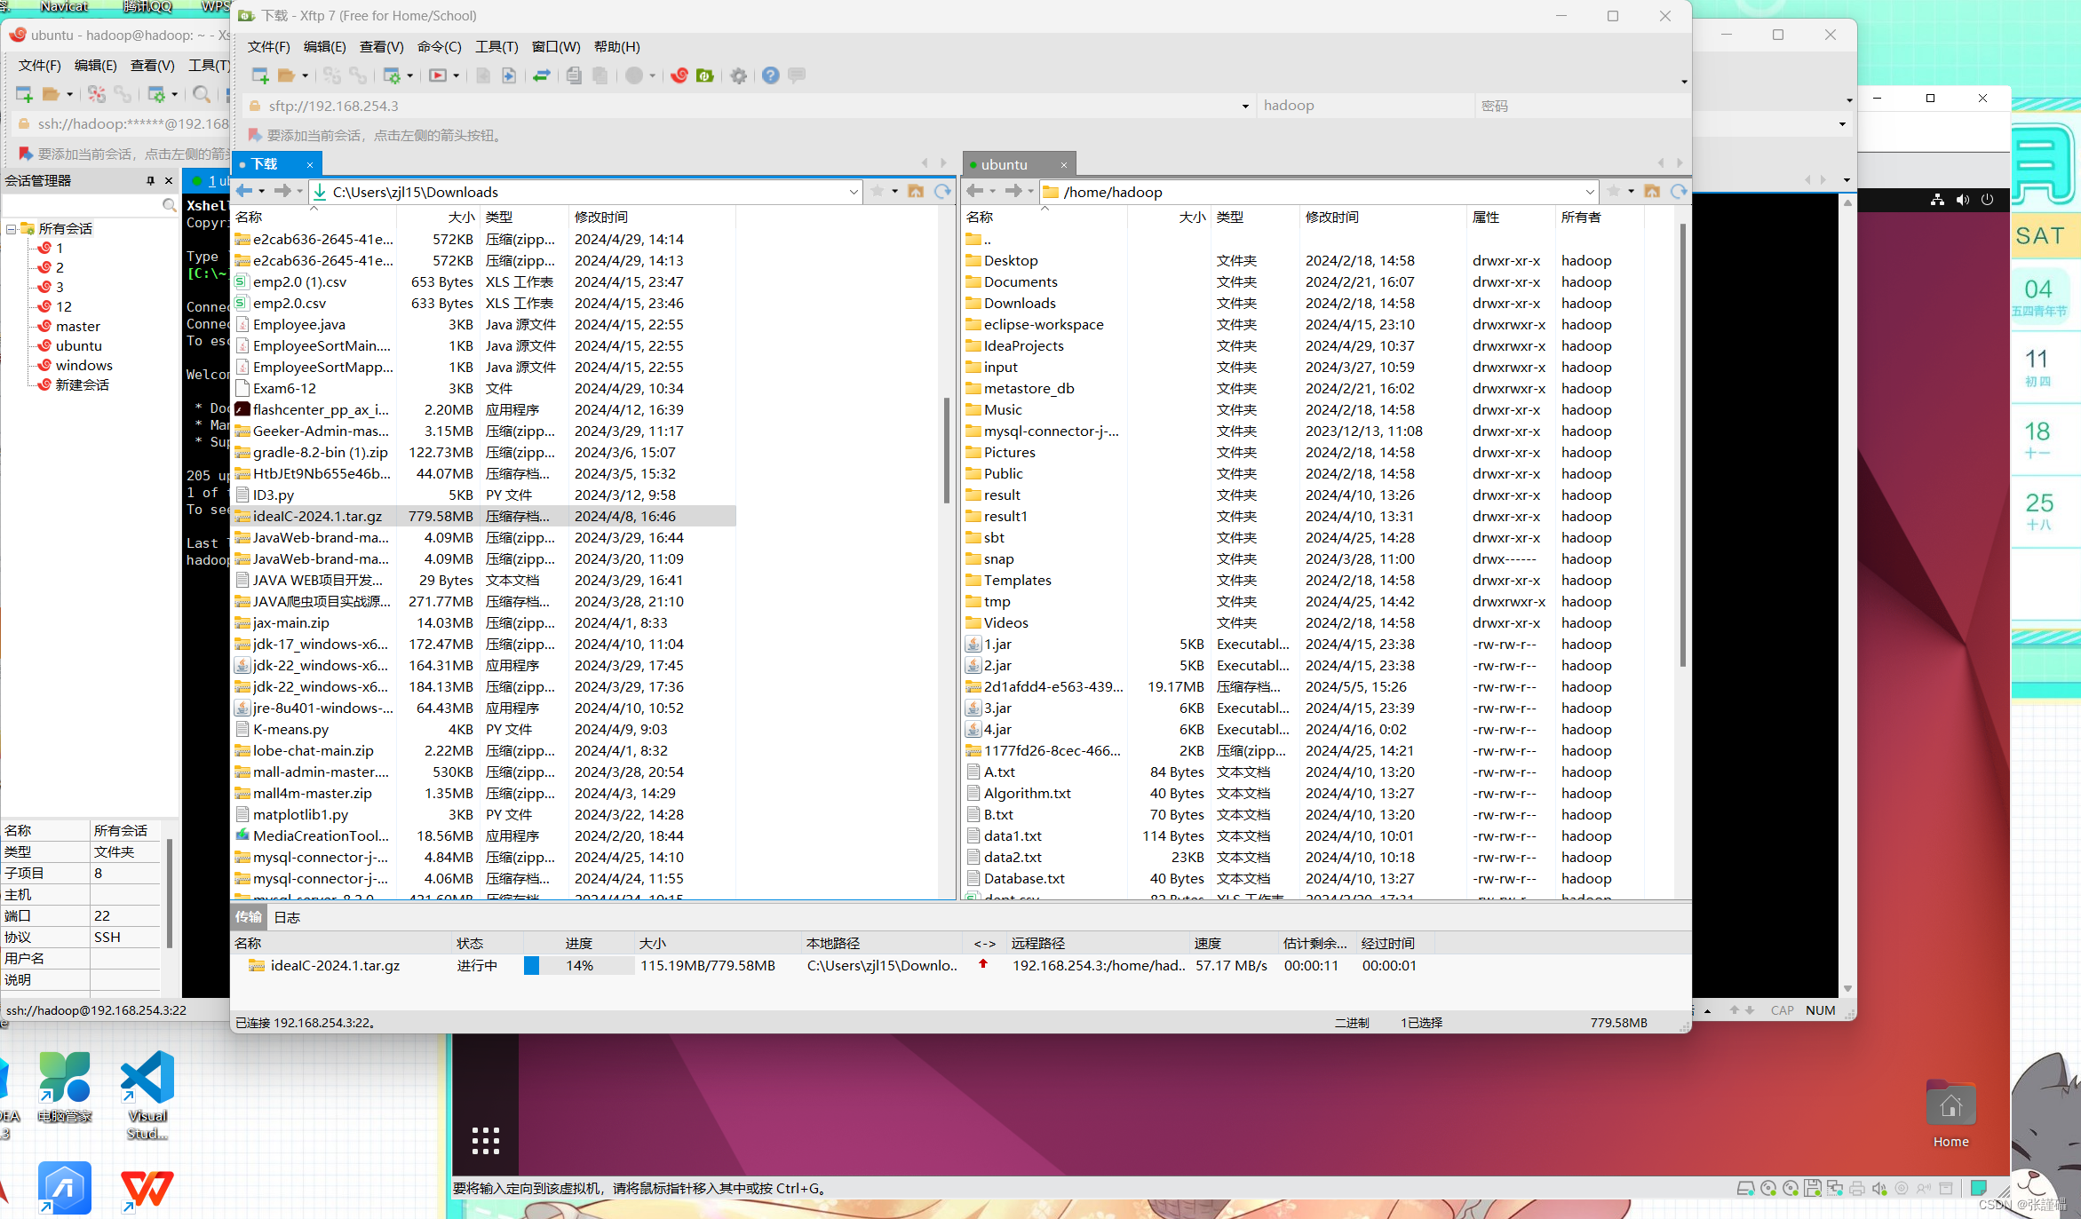The image size is (2081, 1219).
Task: Switch to the 日志 tab
Action: (286, 917)
